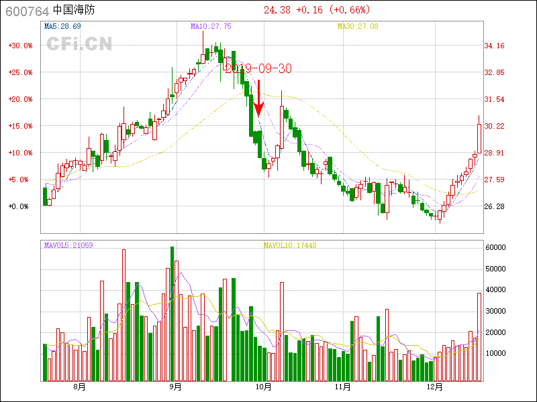This screenshot has height=402, width=537.
Task: Click the MA5:28.69 indicator label
Action: click(62, 26)
